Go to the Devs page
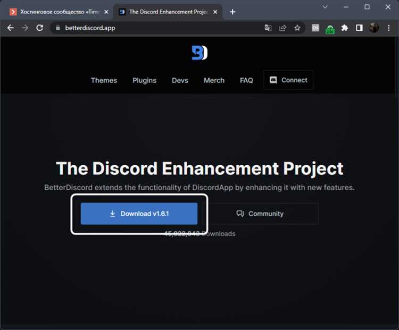399x330 pixels. point(180,80)
